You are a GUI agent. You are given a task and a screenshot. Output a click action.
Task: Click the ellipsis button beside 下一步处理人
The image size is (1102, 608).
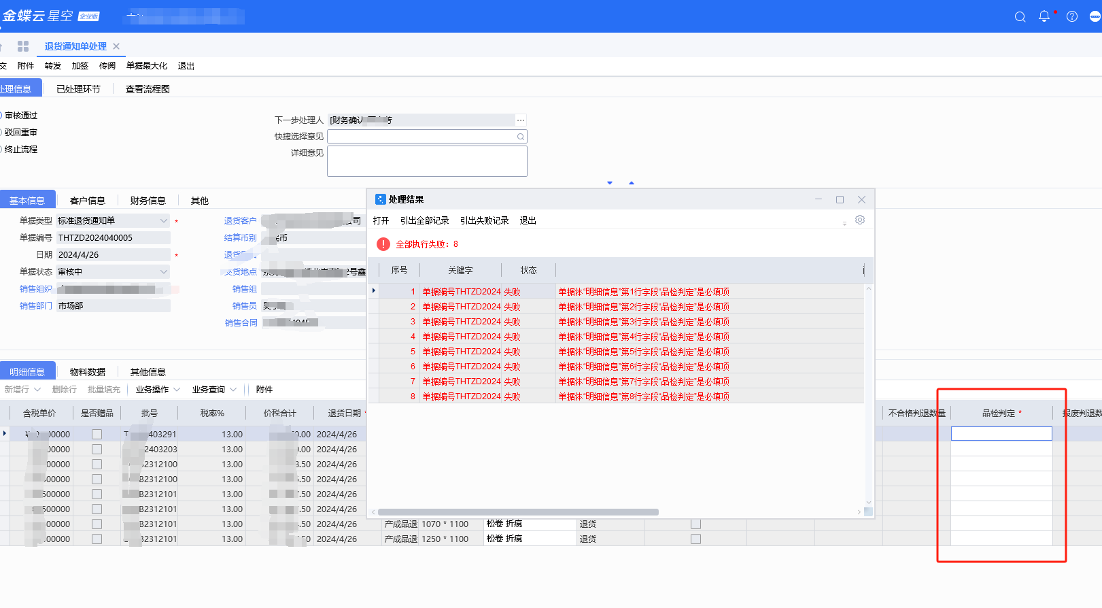tap(521, 120)
